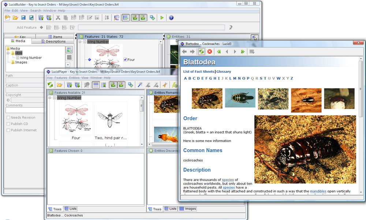Enable the Publish CD checkbox
The height and width of the screenshot is (220, 366).
8,124
